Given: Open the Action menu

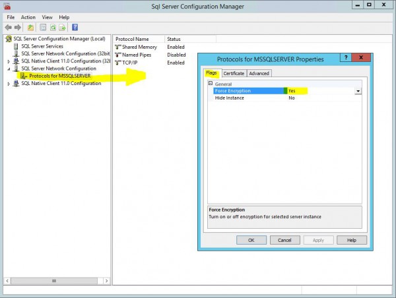Looking at the screenshot, I should [28, 17].
